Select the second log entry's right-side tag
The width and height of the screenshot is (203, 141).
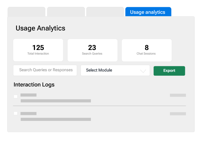(178, 114)
